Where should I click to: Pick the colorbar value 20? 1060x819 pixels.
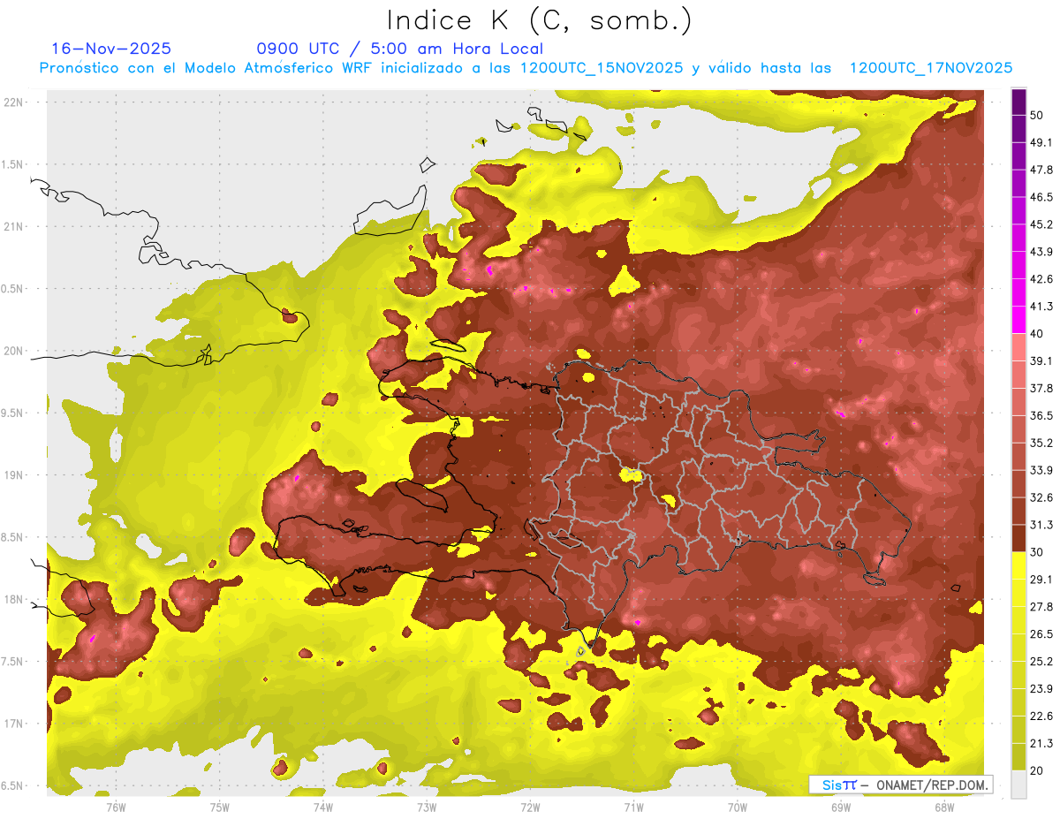click(x=1037, y=770)
